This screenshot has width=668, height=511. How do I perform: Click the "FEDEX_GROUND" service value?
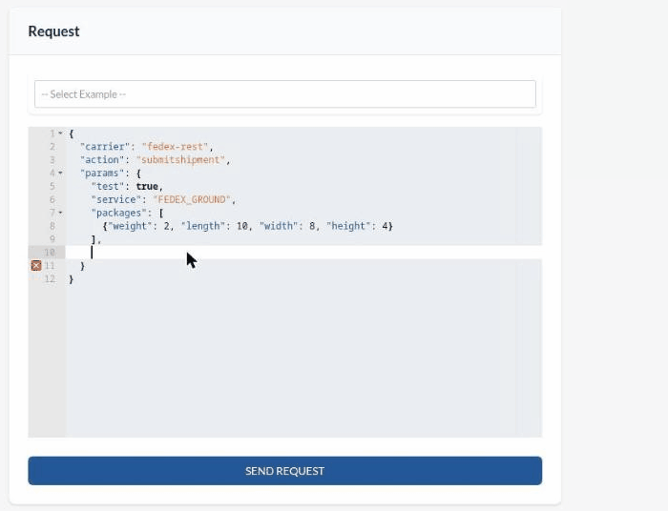[192, 199]
